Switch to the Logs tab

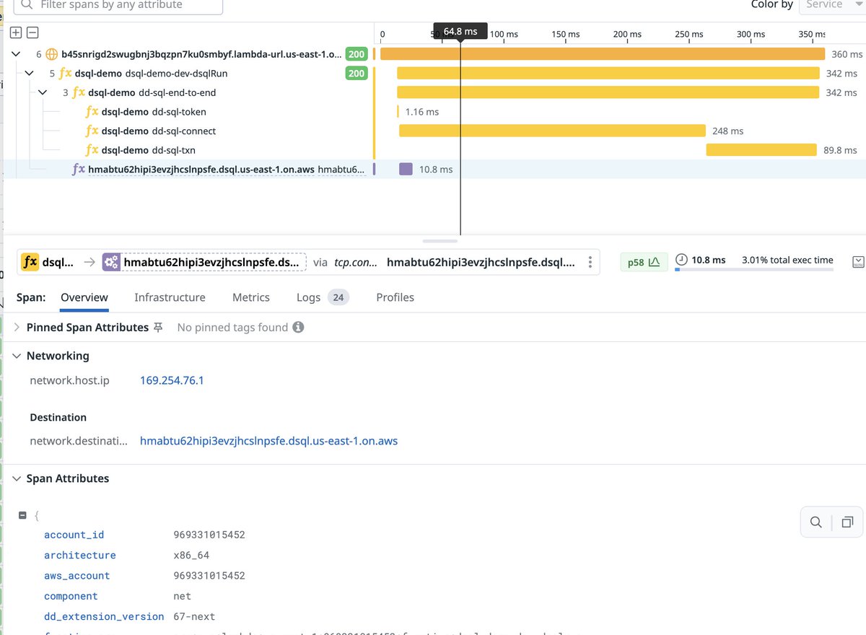[308, 297]
